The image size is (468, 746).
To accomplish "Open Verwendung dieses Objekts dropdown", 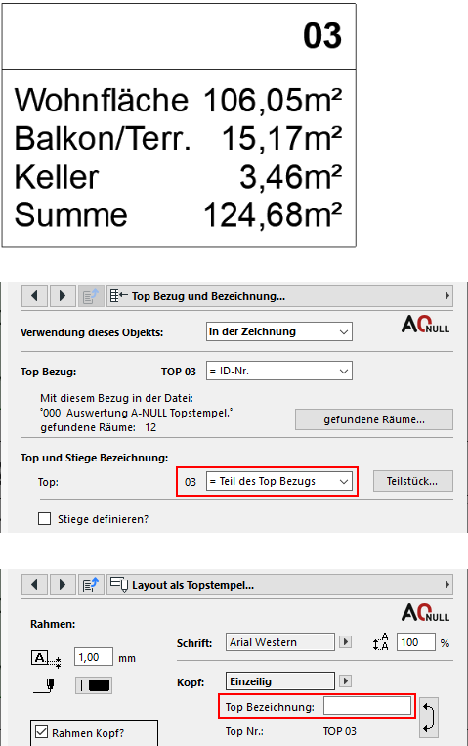I will pos(279,331).
